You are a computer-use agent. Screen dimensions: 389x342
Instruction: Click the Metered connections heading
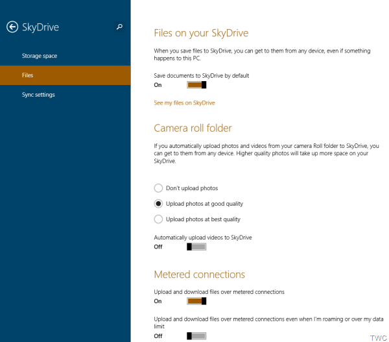pyautogui.click(x=199, y=275)
